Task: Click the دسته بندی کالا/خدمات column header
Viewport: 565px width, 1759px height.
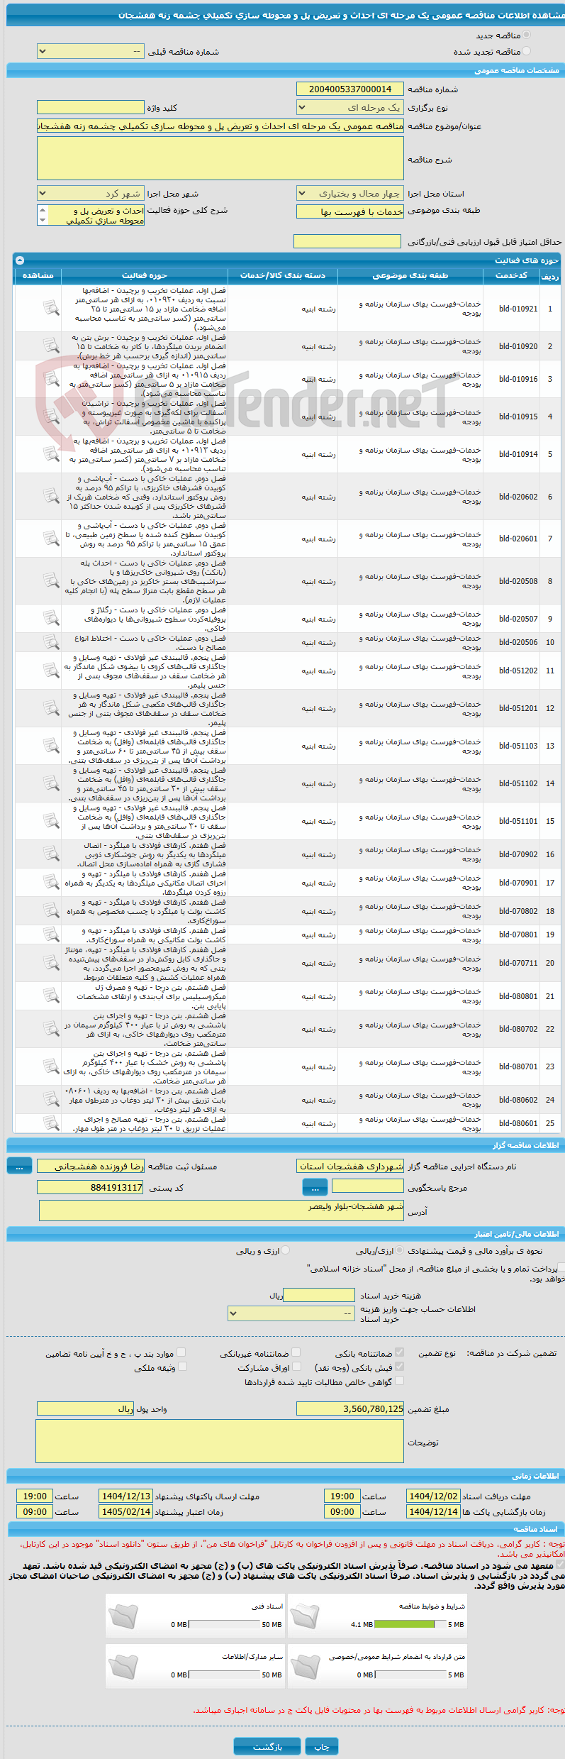Action: (x=283, y=275)
